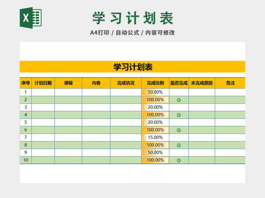Viewport: 265px width, 198px height.
Task: Select sequence number 5 cell
Action: click(x=26, y=123)
